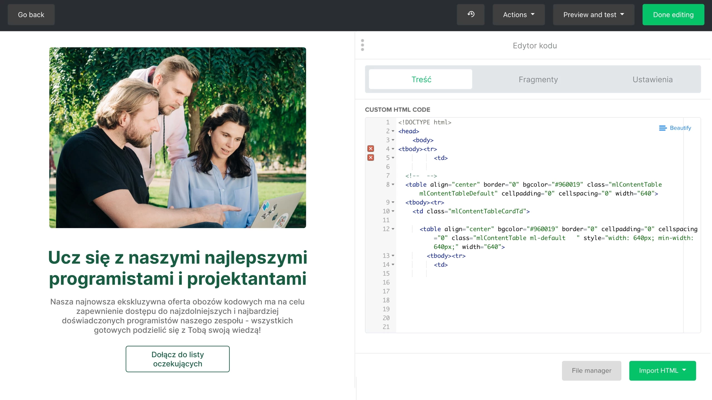Click the version history clock icon

point(471,14)
